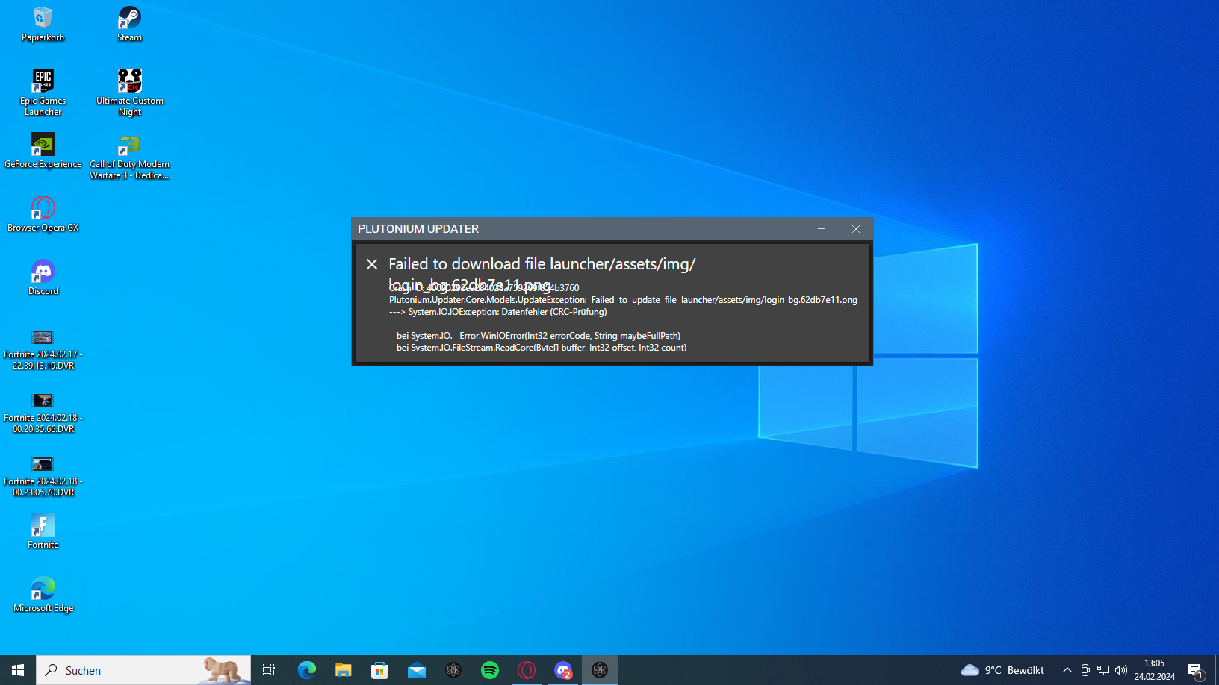This screenshot has width=1219, height=685.
Task: Select the Steam desktop shortcut
Action: [x=129, y=24]
